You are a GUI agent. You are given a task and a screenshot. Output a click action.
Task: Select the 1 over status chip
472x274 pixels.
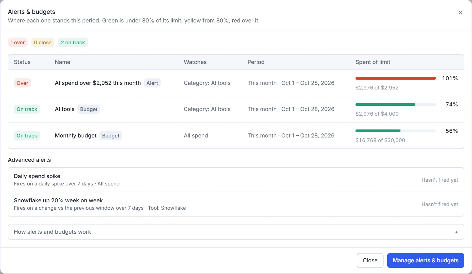click(x=18, y=42)
